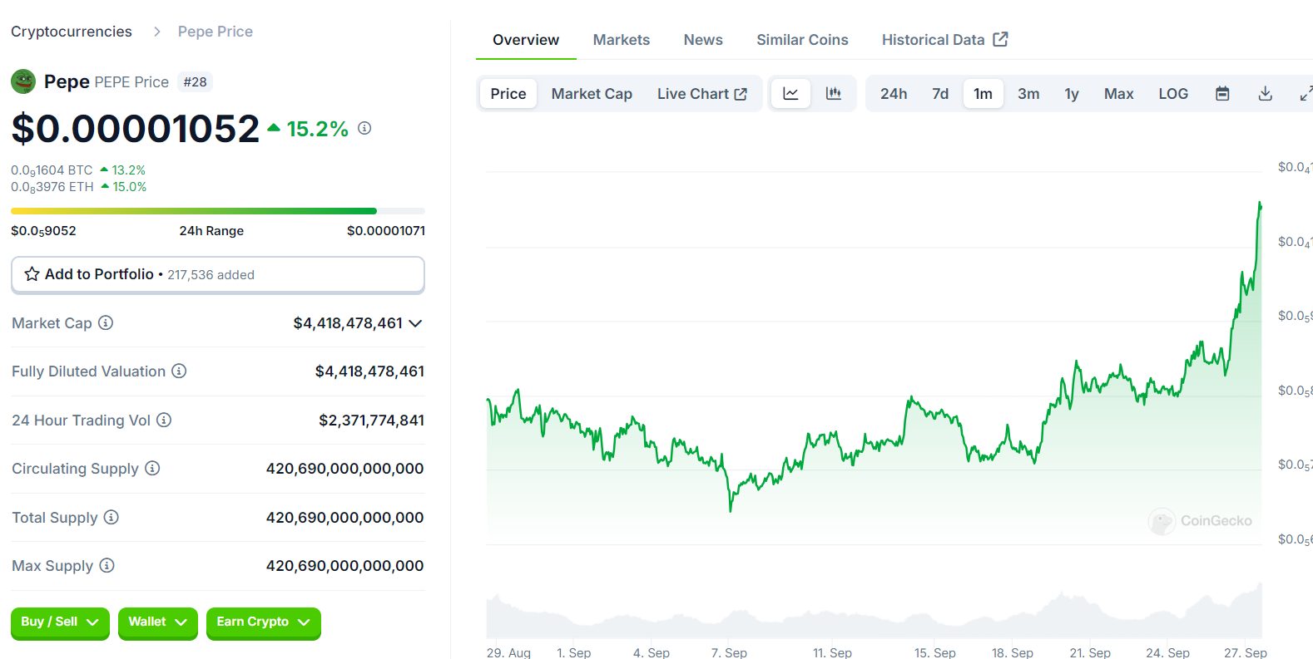Click the 29. Aug axis date label
This screenshot has width=1313, height=659.
click(508, 652)
